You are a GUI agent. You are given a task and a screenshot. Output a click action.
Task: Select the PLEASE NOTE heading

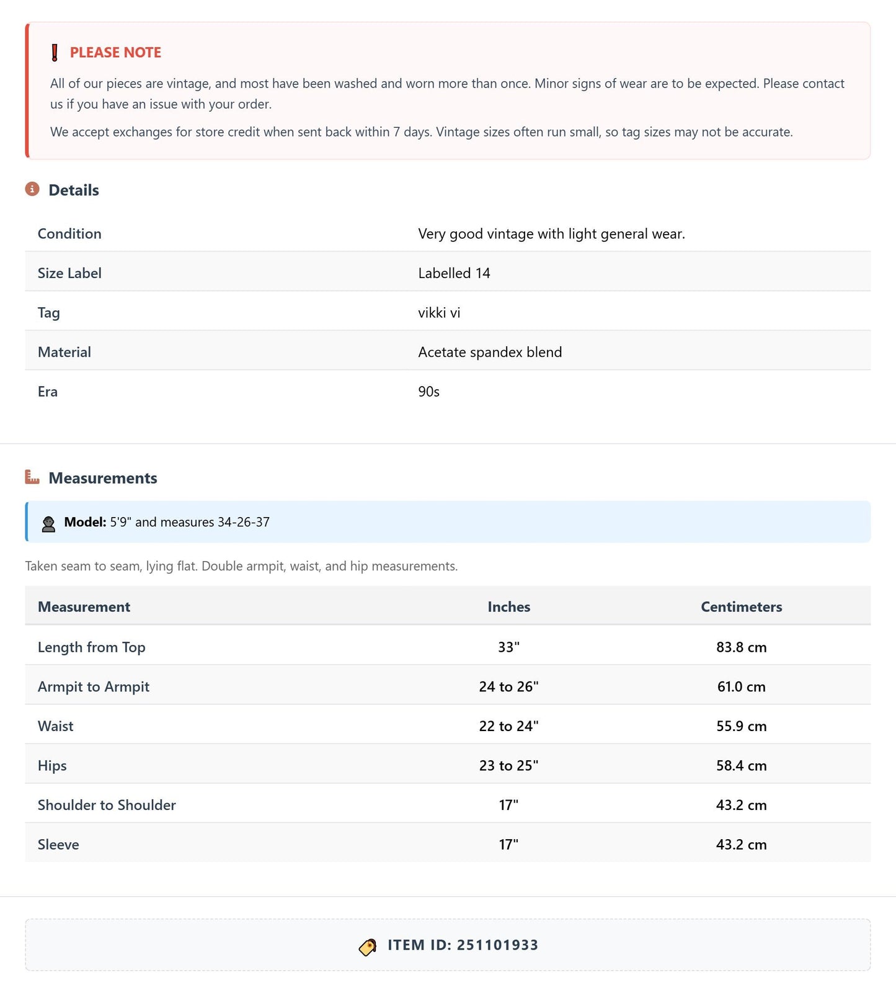coord(115,53)
